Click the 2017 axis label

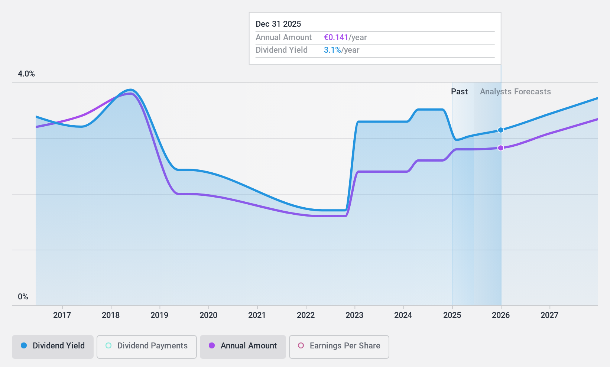[62, 315]
